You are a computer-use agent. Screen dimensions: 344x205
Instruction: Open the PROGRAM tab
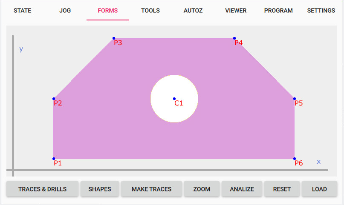(278, 11)
